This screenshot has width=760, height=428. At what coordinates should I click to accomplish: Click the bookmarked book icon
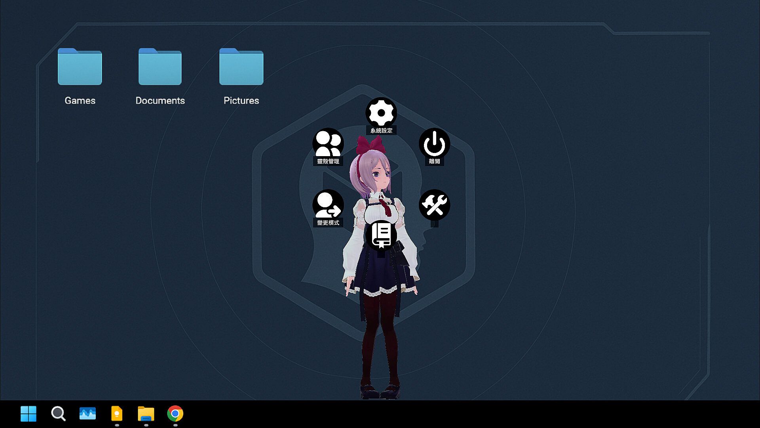point(381,235)
